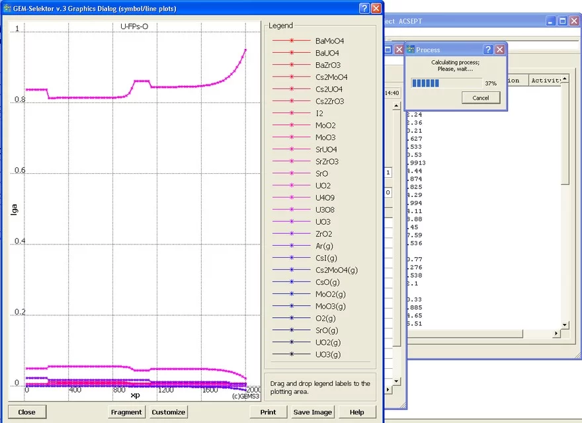Close the Process dialog with the X icon
The width and height of the screenshot is (582, 423).
500,50
